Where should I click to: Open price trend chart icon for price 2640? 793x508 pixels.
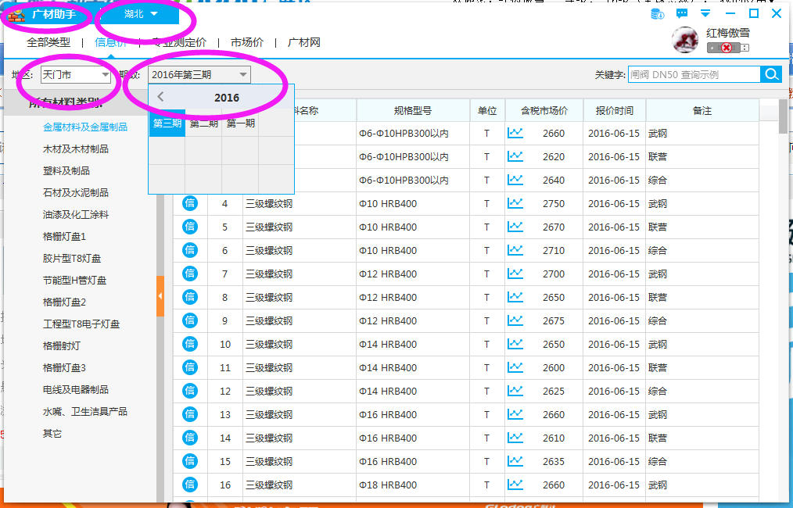(x=515, y=180)
